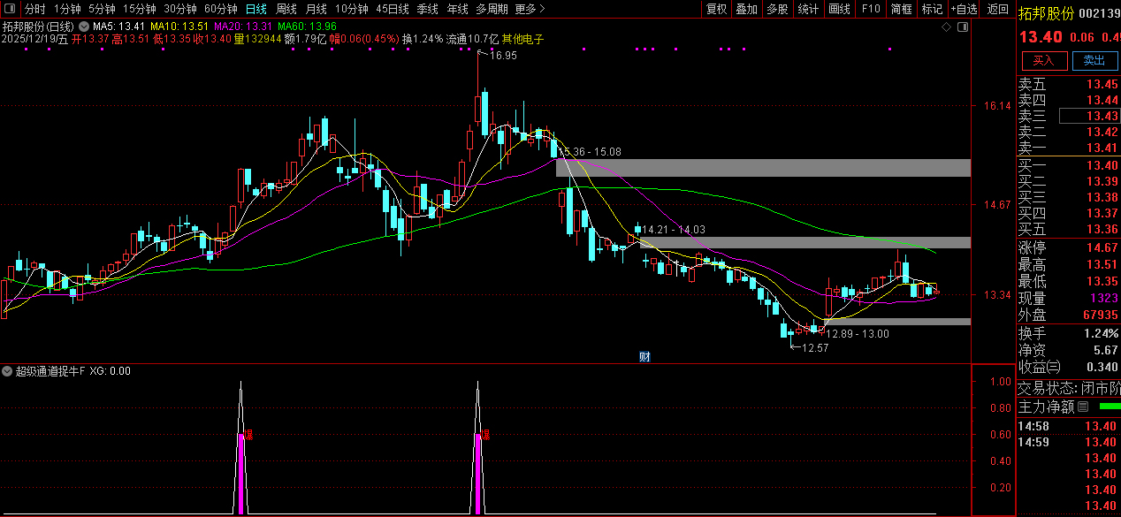Screen dimensions: 1121x517
Task: Switch to the 周线 weekly tab
Action: click(x=286, y=9)
